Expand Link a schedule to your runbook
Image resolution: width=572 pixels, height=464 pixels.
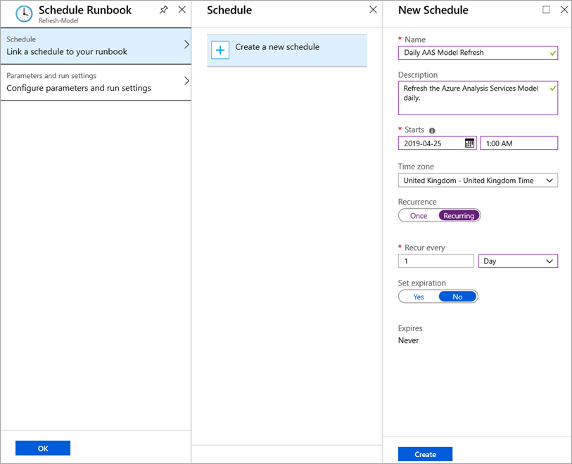[x=96, y=46]
